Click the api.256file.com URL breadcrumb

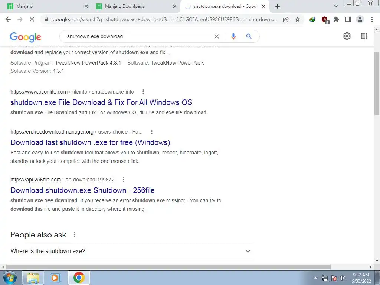(62, 180)
